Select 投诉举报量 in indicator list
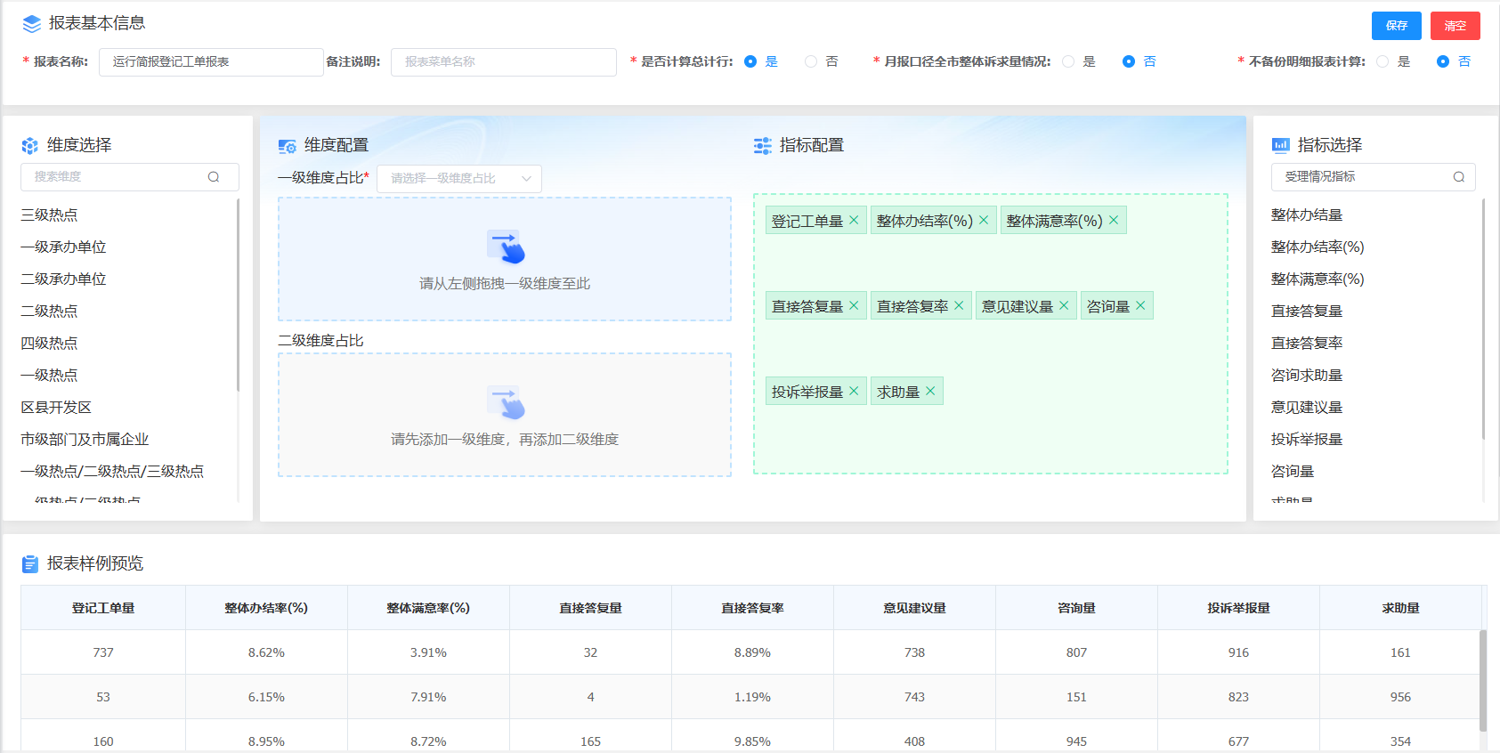This screenshot has width=1500, height=753. coord(1307,439)
